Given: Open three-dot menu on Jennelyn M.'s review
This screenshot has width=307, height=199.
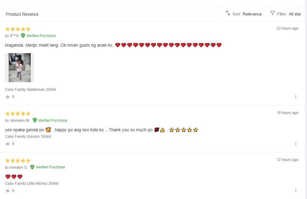Looking at the screenshot, I should pyautogui.click(x=295, y=144).
